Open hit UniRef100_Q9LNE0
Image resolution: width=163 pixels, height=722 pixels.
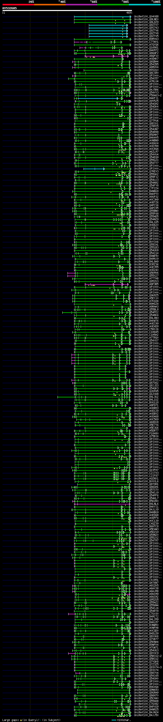[x=146, y=19]
